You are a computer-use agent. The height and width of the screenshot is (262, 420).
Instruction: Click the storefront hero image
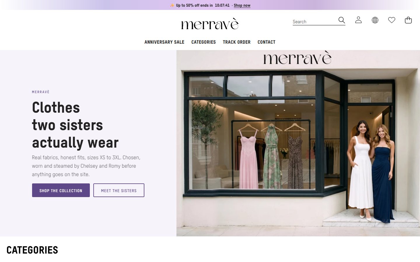(x=298, y=143)
